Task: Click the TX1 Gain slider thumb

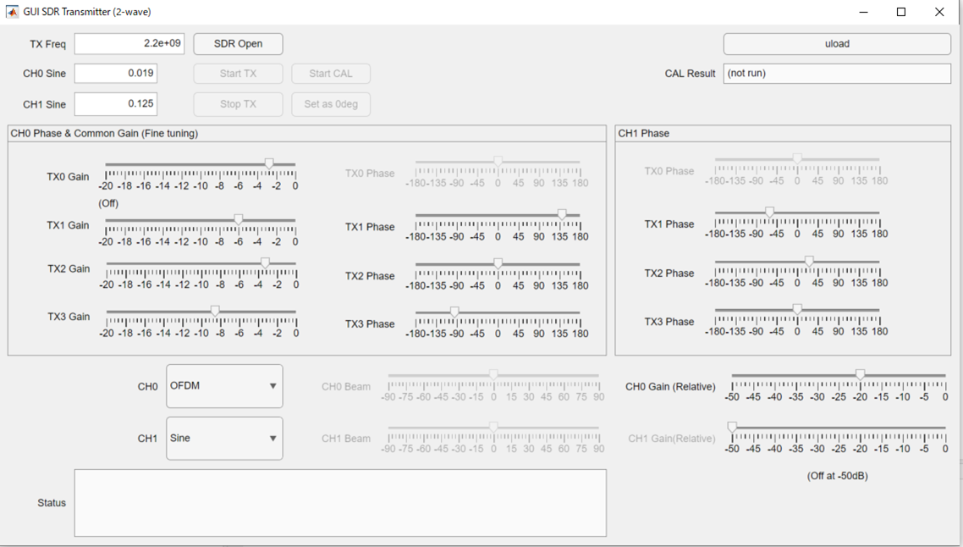Action: click(239, 219)
